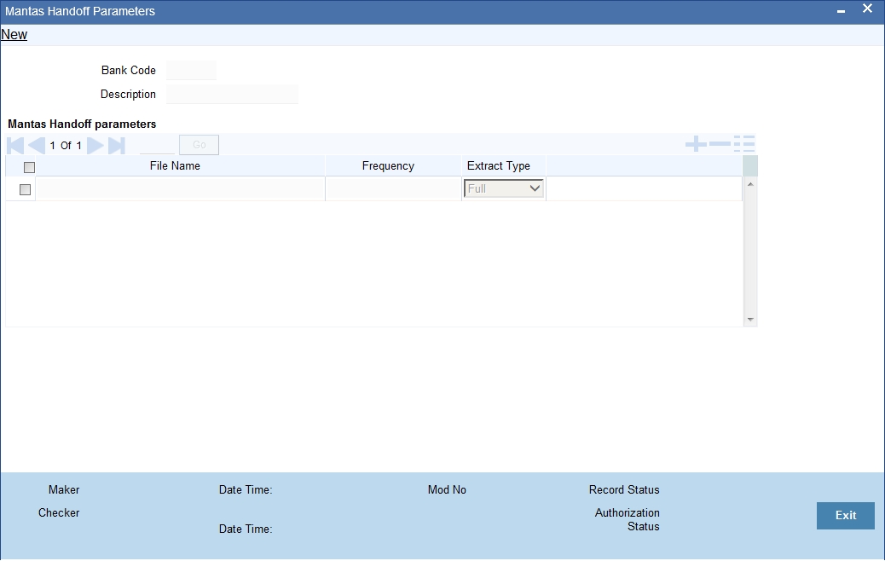Click the File Name column header

click(x=175, y=166)
